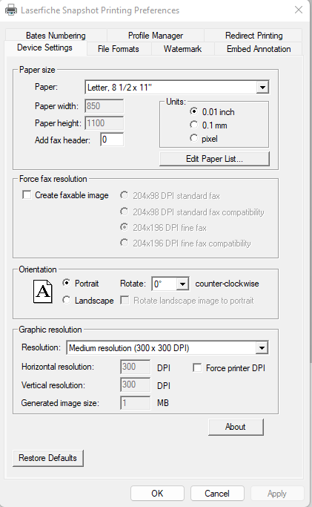Click the Restore Defaults button
The width and height of the screenshot is (312, 507).
click(x=47, y=458)
